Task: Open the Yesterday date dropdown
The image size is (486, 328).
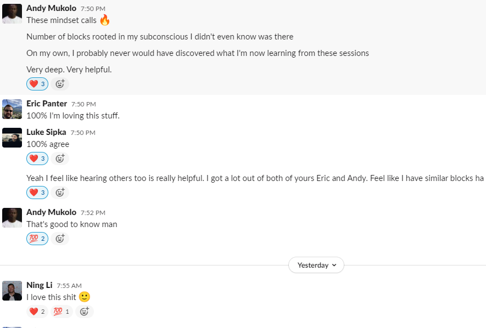Action: click(316, 265)
